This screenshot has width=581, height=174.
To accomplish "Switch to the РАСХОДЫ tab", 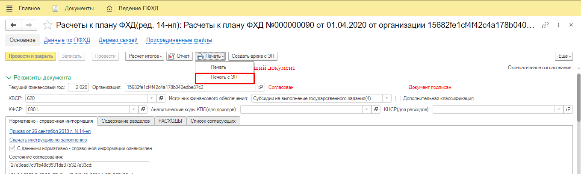I will point(170,121).
